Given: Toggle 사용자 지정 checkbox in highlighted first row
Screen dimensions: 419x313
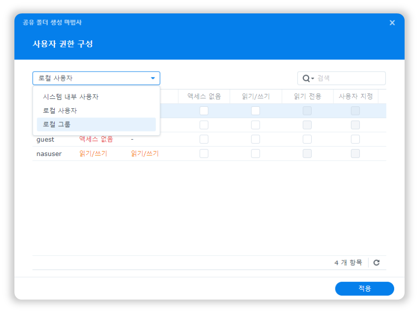Looking at the screenshot, I should pos(355,111).
